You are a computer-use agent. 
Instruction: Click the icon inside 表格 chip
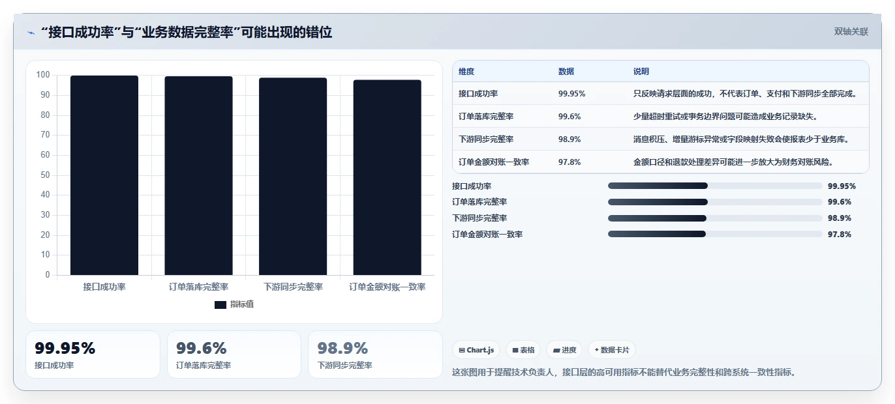[515, 351]
